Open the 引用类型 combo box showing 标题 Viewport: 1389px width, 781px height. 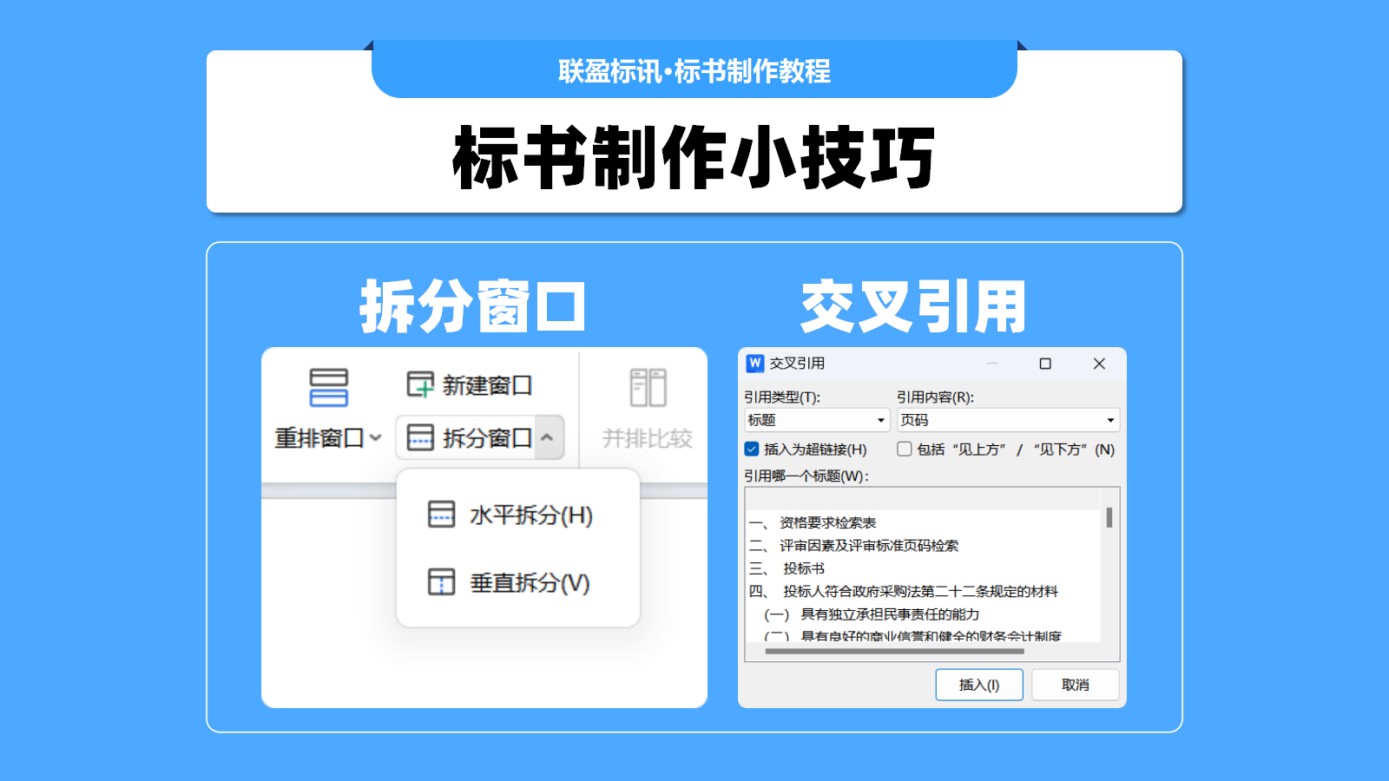(817, 420)
